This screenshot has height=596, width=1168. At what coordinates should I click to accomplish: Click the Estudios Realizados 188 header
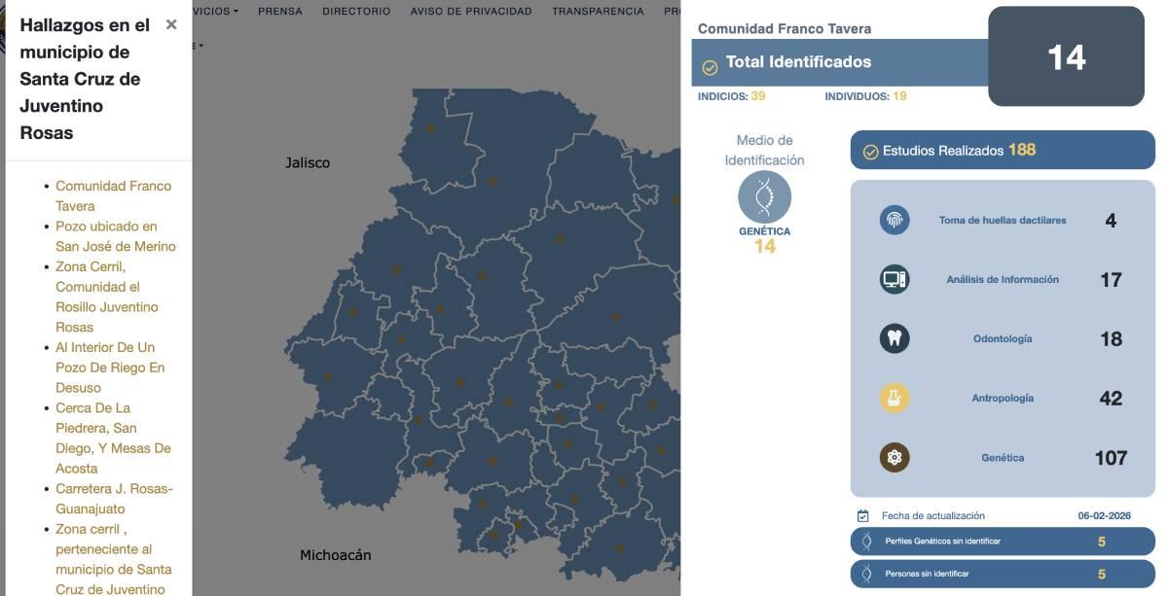[1003, 150]
